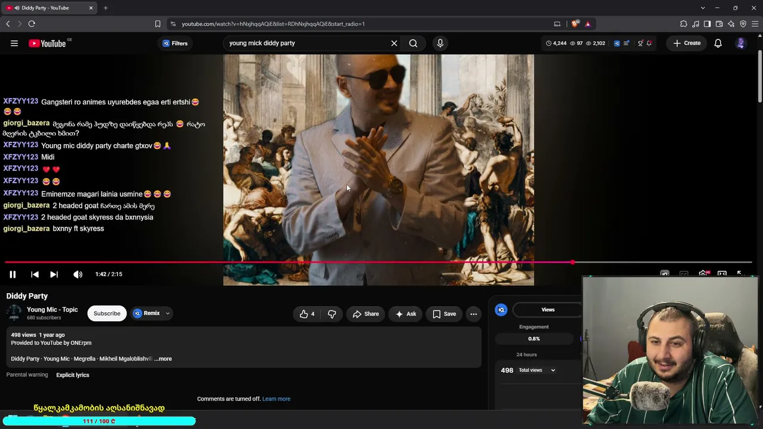Exit full window with the arrow icon
This screenshot has width=763, height=429.
pos(740,273)
